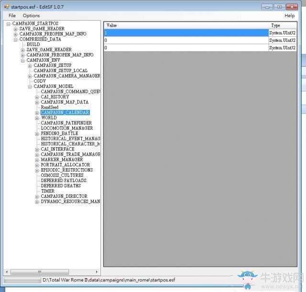
Task: Select the CAMPAIGN_CALENDAR tree item
Action: pyautogui.click(x=65, y=112)
